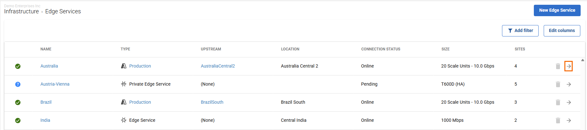Open the Australia name link
The width and height of the screenshot is (587, 130).
(49, 66)
